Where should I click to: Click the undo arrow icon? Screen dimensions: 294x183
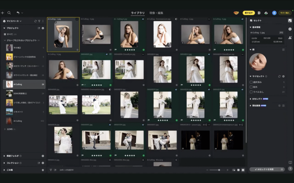pyautogui.click(x=18, y=13)
